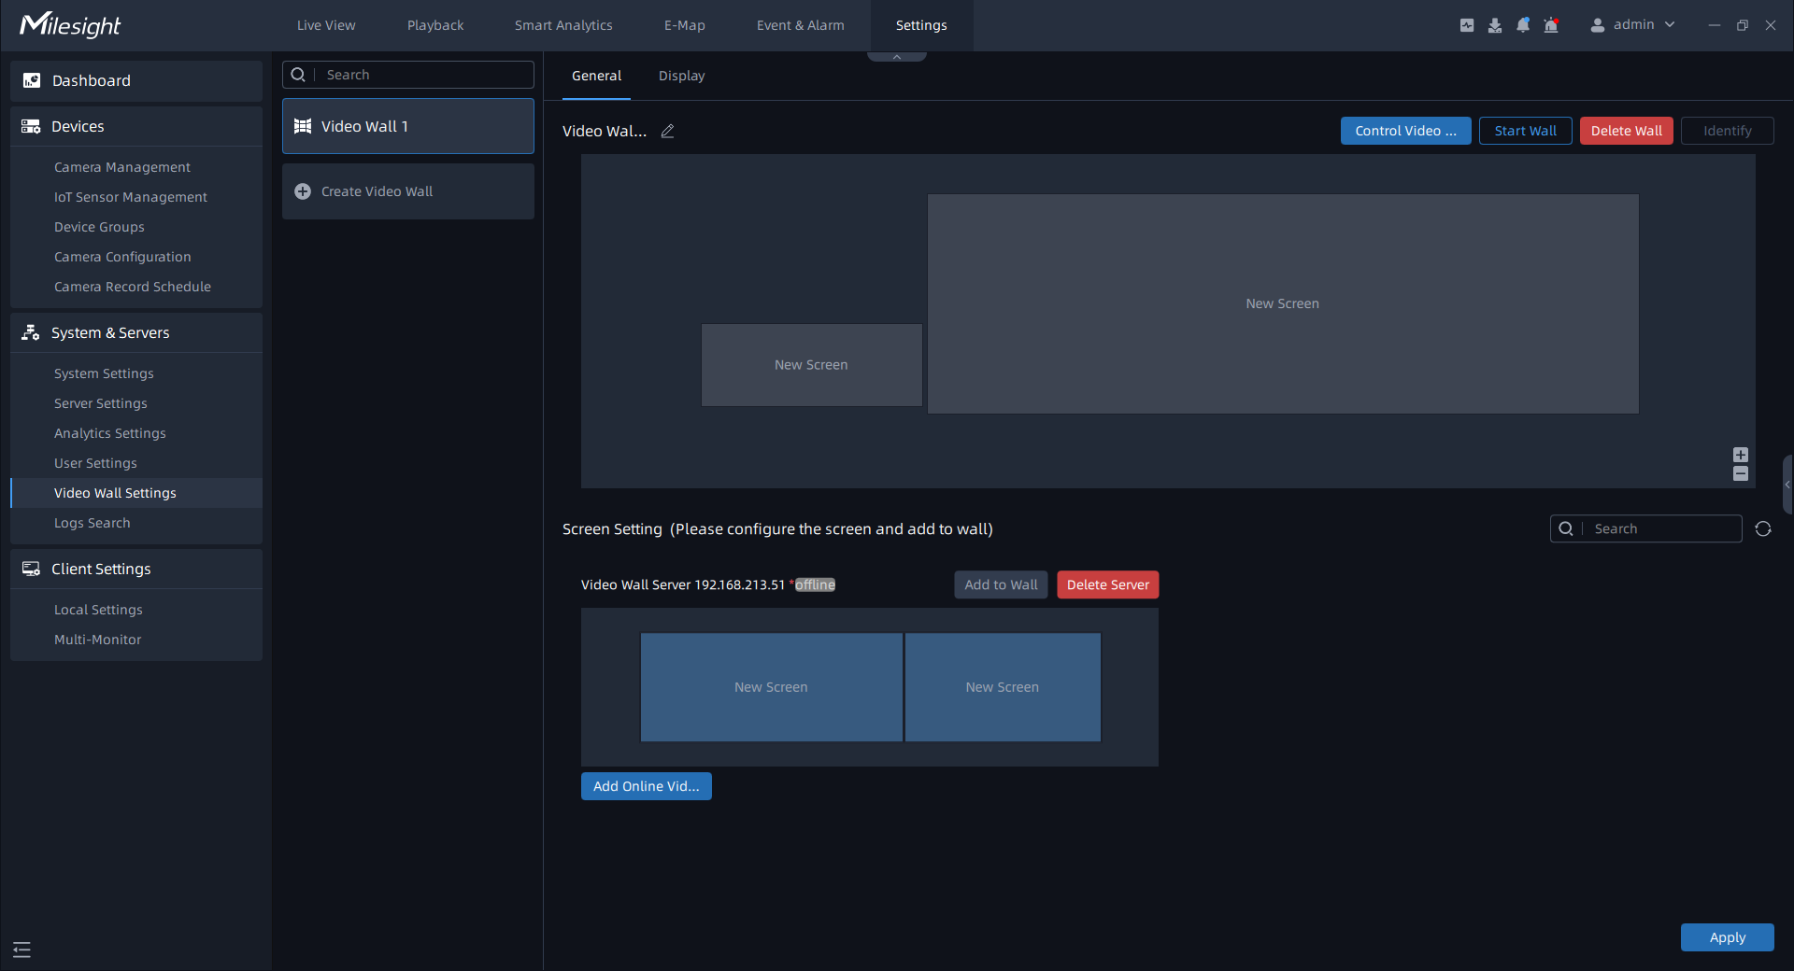1794x971 pixels.
Task: Refresh the screen setting server list
Action: click(x=1763, y=529)
